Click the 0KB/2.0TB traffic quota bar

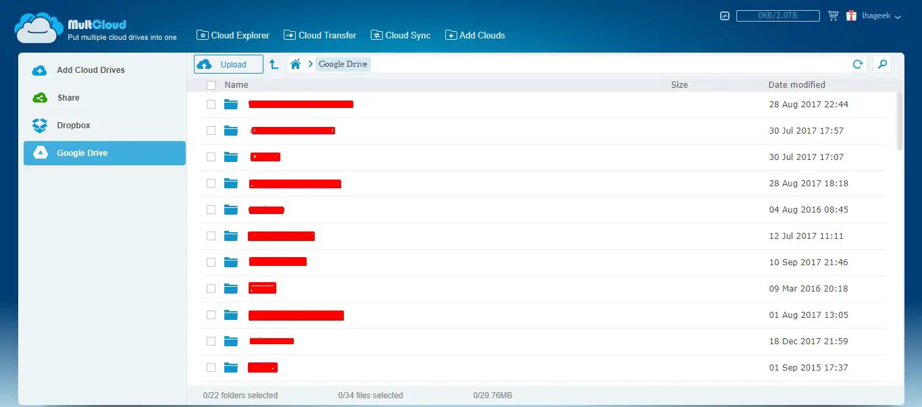[x=778, y=16]
